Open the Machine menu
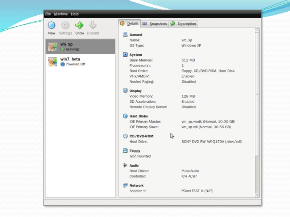This screenshot has width=290, height=217. [61, 14]
